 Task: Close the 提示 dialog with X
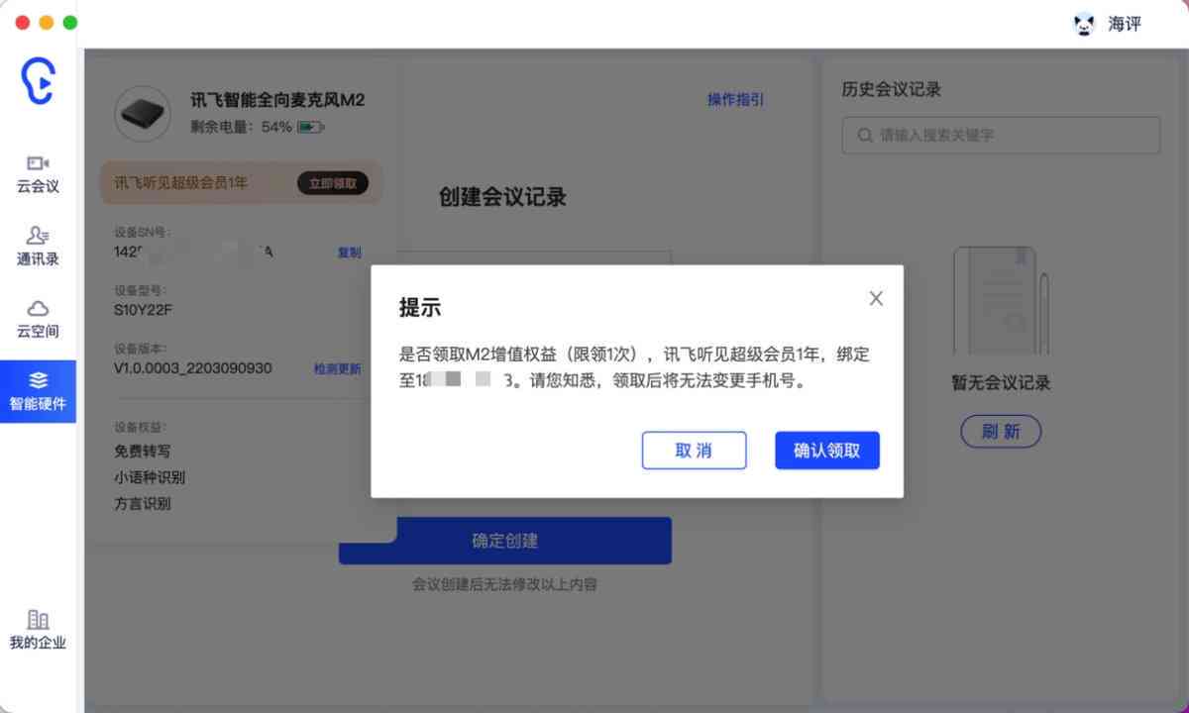[876, 298]
